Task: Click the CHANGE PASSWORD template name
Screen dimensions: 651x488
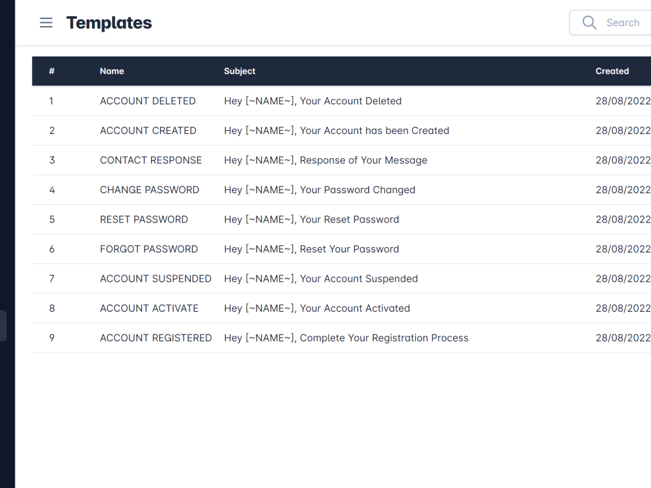Action: (149, 189)
